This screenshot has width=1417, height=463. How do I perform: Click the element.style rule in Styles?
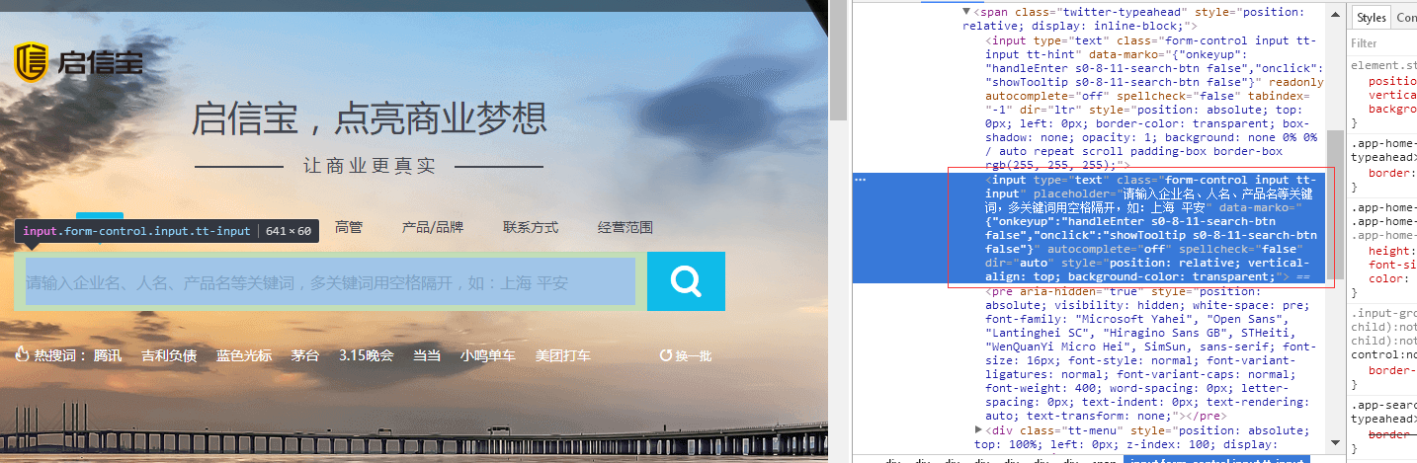(x=1383, y=67)
